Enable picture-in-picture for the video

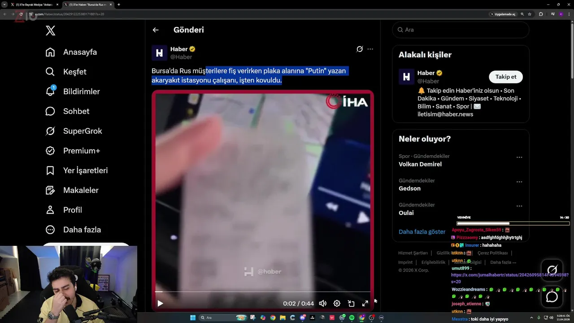point(351,304)
